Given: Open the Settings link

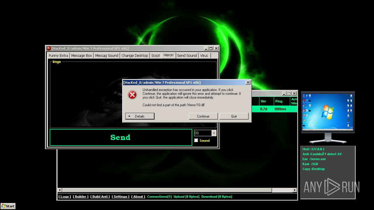Looking at the screenshot, I should [x=120, y=197].
